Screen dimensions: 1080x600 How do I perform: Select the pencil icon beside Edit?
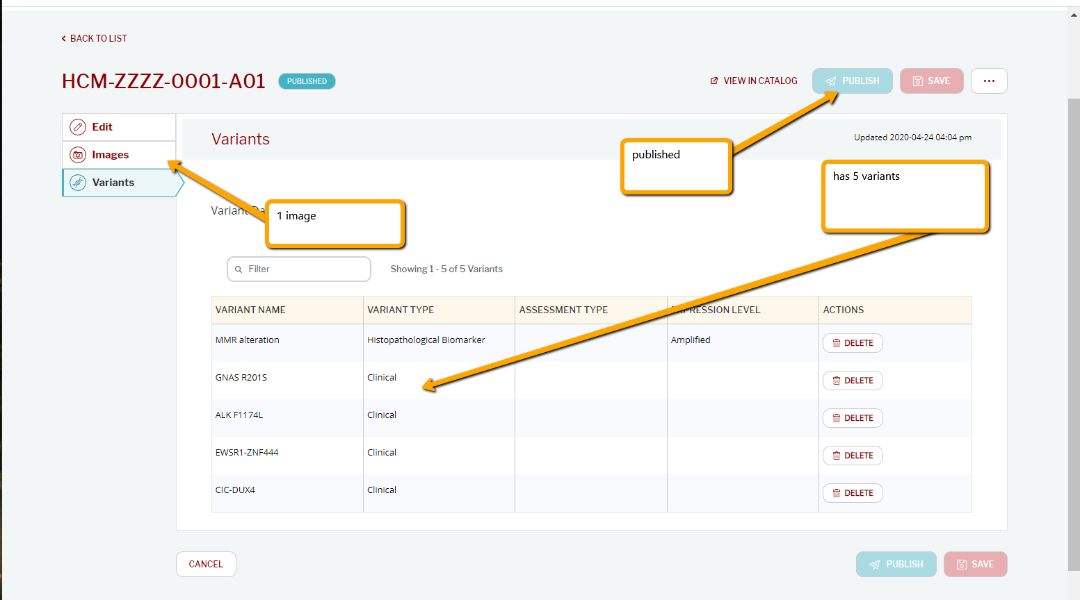tap(78, 127)
